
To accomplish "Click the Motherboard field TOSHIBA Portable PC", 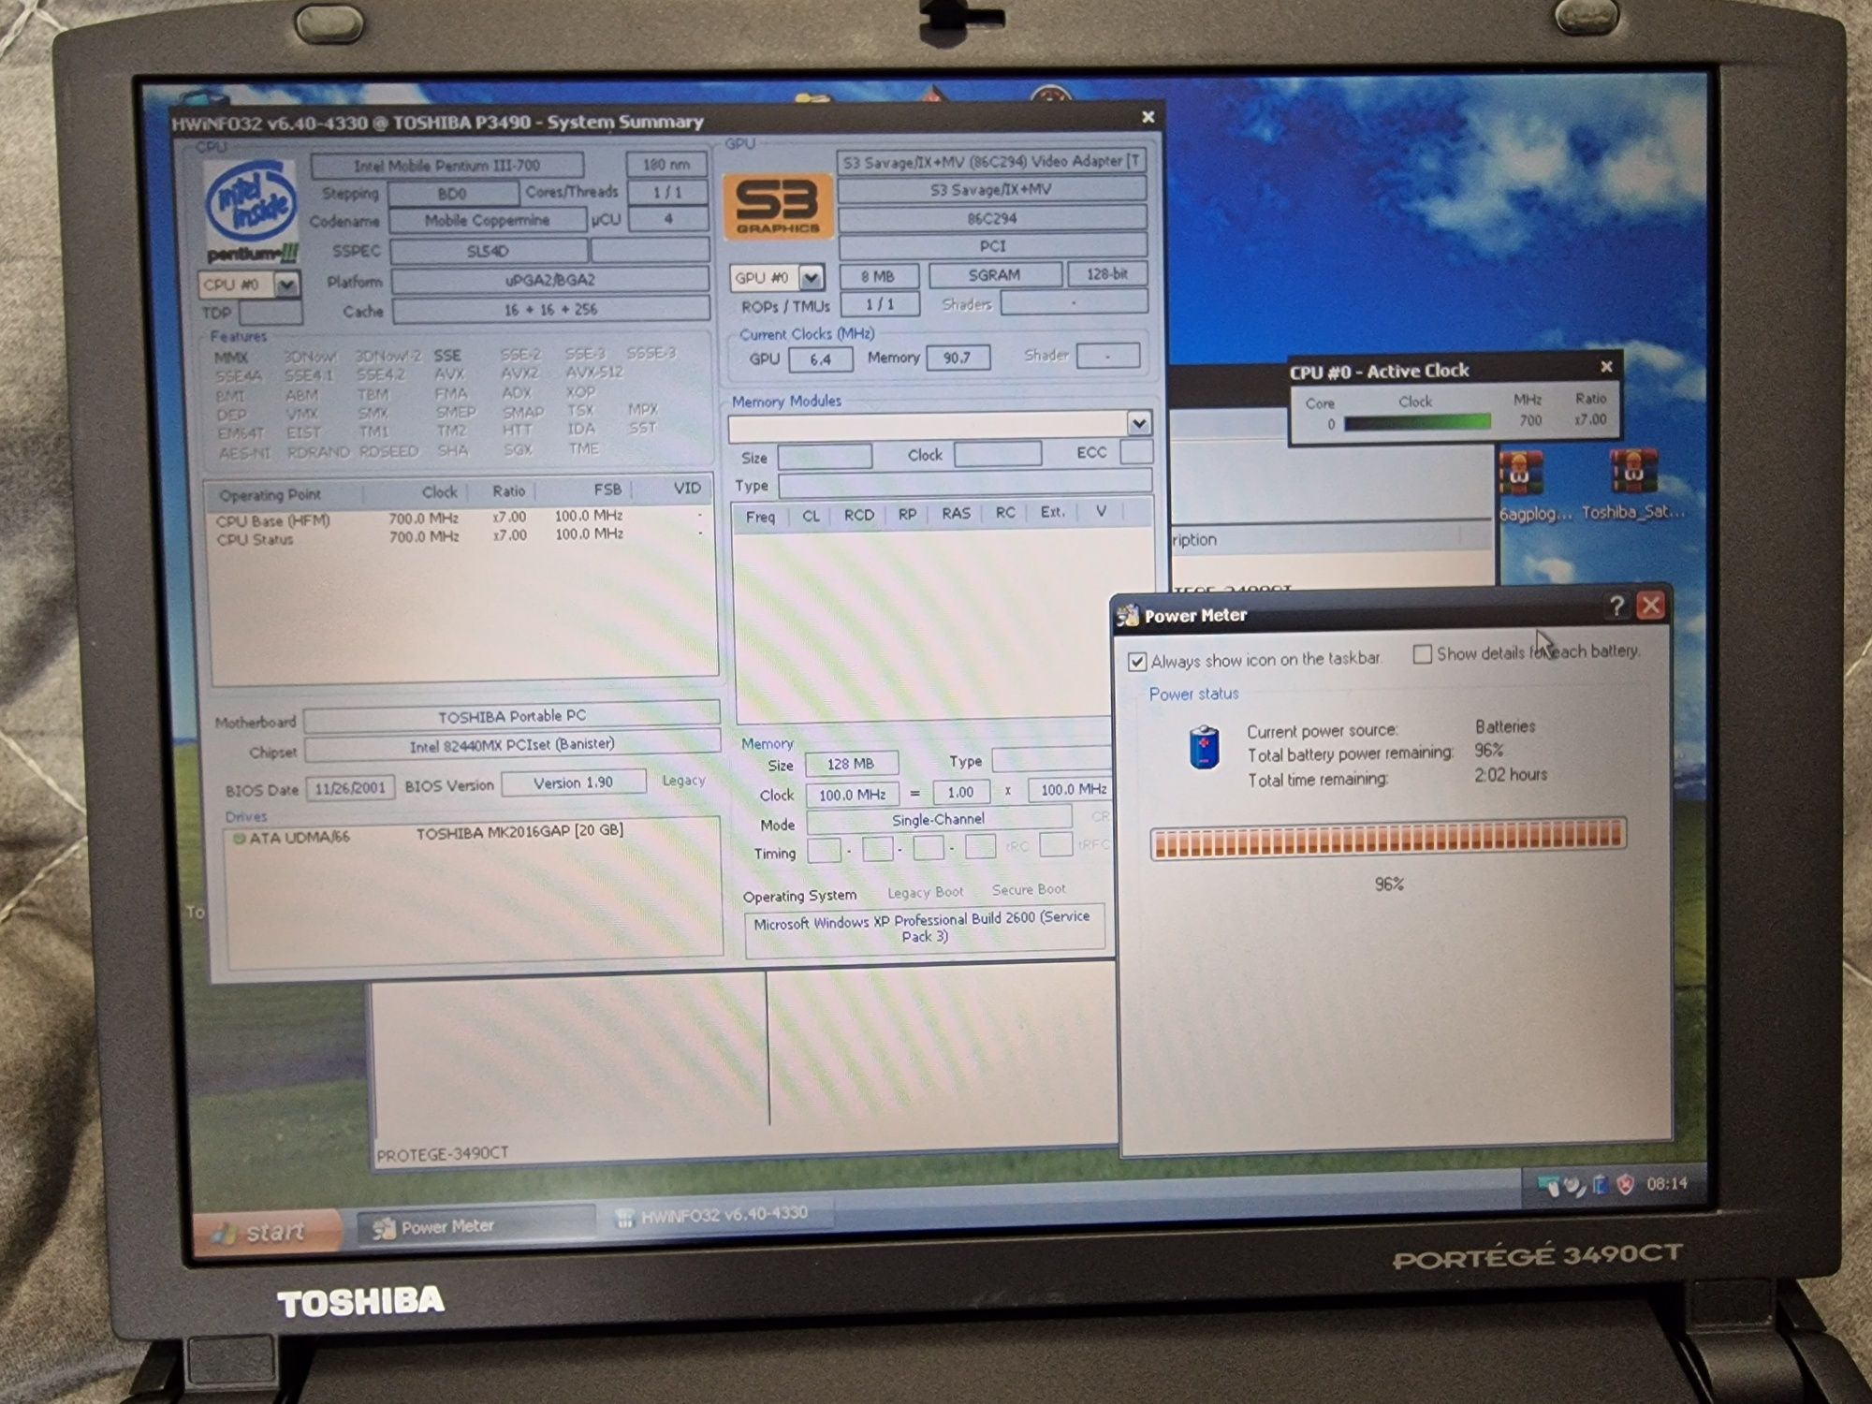I will (512, 716).
